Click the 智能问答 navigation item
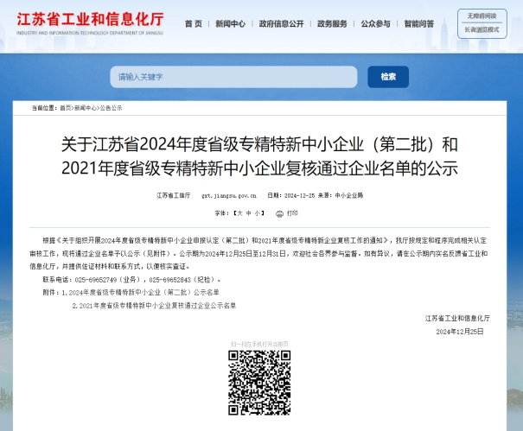The image size is (523, 431). 418,24
